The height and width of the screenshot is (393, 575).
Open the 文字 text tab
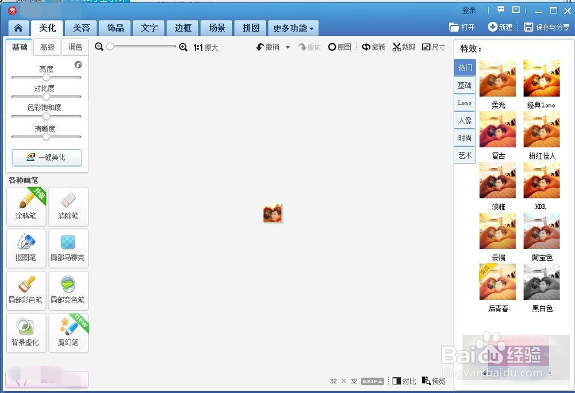[148, 28]
